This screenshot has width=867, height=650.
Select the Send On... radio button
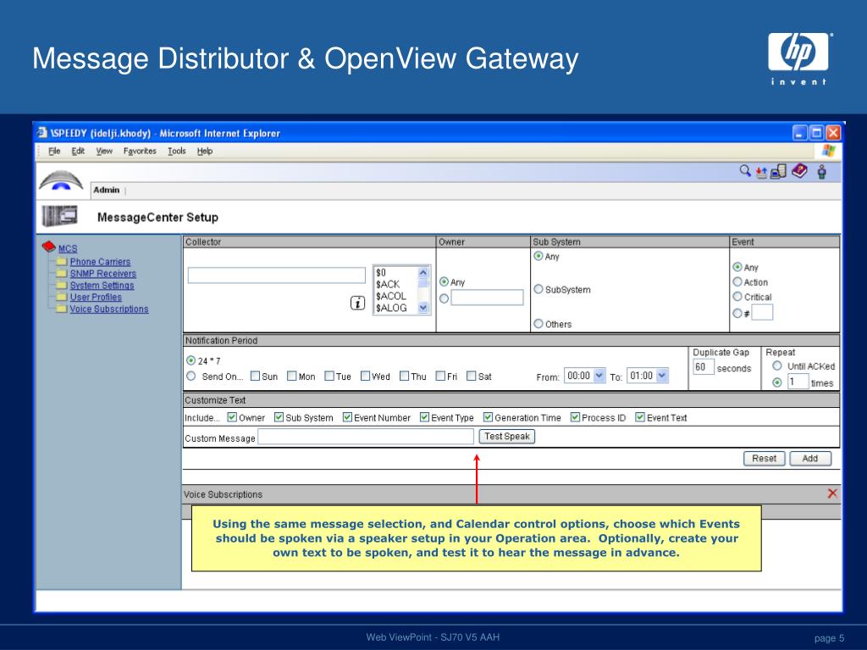(x=191, y=376)
